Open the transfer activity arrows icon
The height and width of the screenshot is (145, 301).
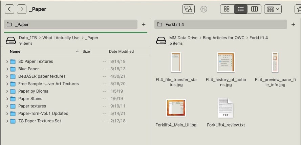point(204,9)
